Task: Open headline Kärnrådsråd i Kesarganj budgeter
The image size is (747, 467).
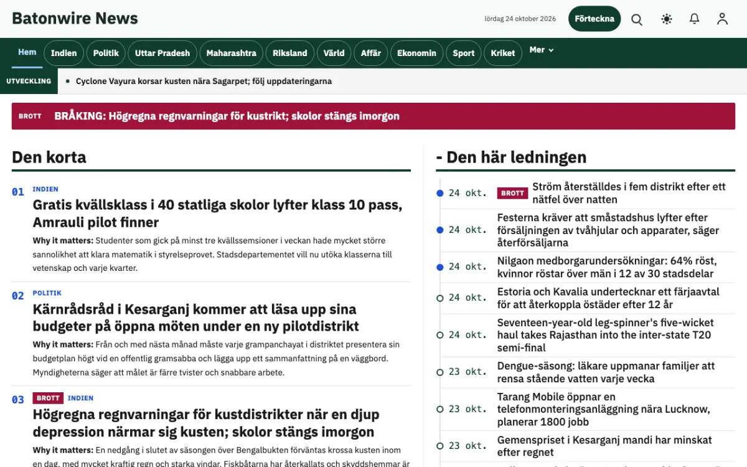Action: coord(196,318)
